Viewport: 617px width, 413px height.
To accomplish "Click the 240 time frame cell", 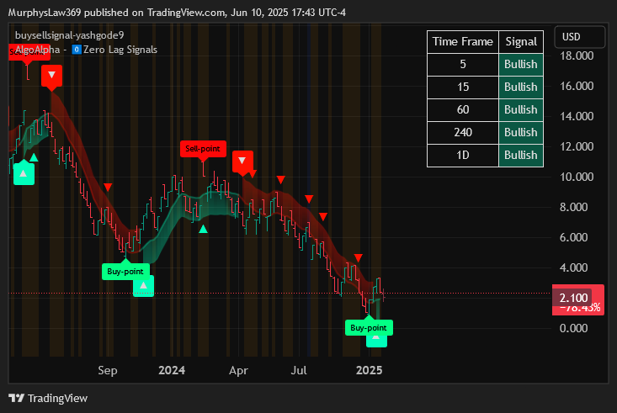I will click(463, 133).
